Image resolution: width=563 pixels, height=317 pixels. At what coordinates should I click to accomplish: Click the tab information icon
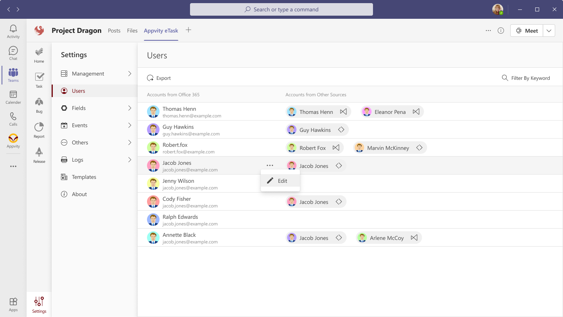click(x=501, y=31)
